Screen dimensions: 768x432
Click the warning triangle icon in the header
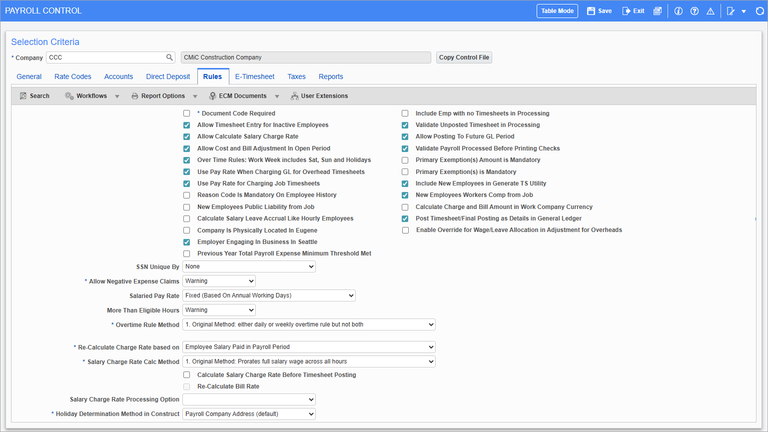click(710, 10)
